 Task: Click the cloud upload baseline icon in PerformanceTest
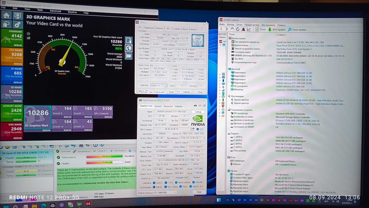(6, 24)
